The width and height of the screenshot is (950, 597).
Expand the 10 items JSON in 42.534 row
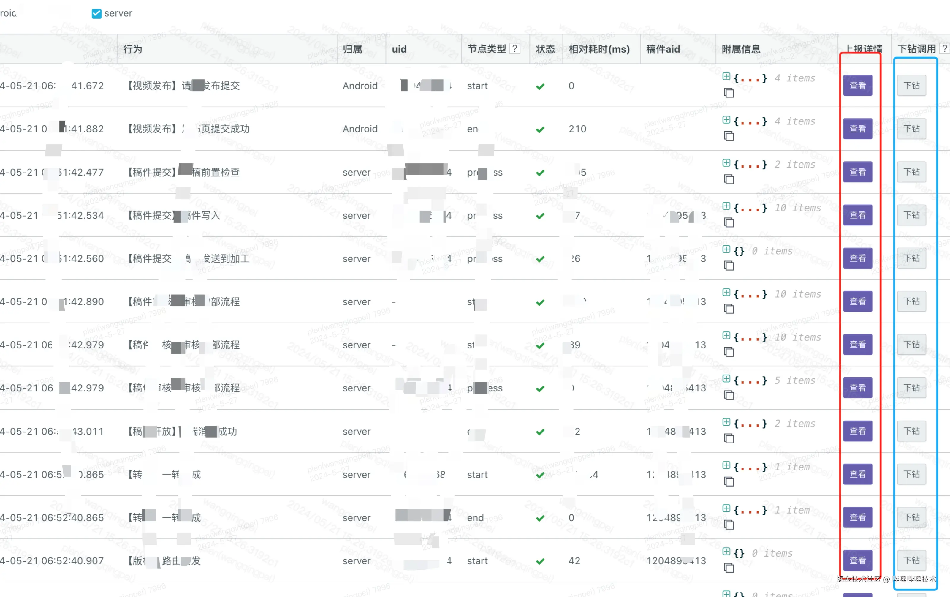[x=726, y=206]
